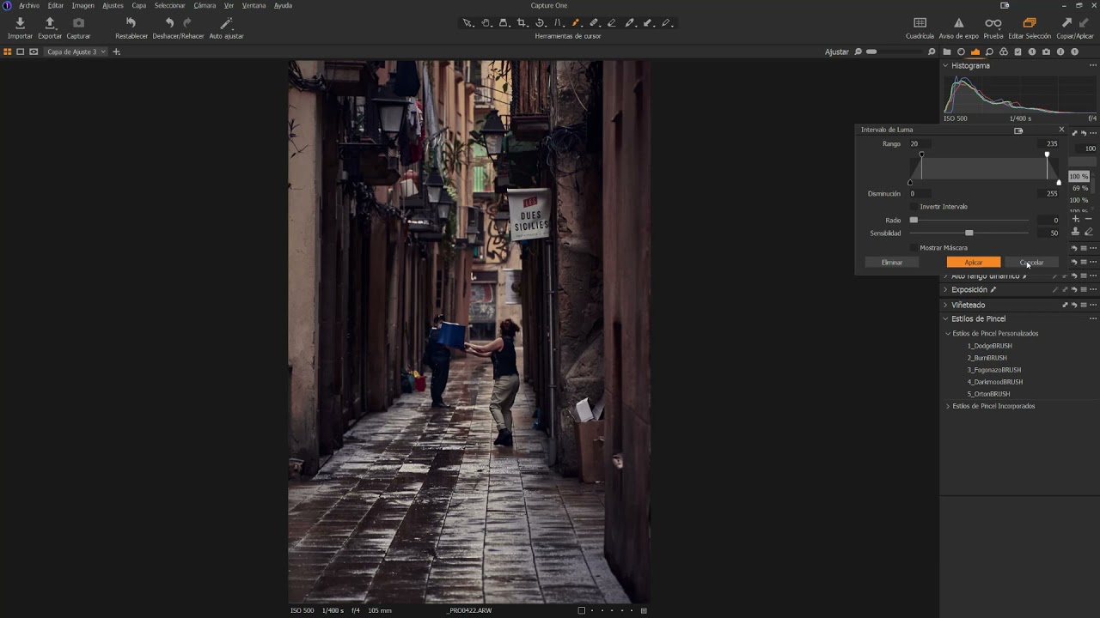The height and width of the screenshot is (618, 1100).
Task: Click the Cancelar button
Action: pos(1032,263)
